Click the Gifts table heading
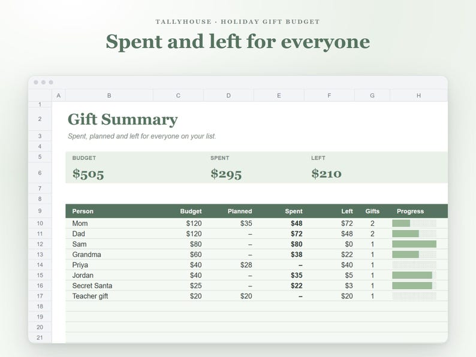Image resolution: width=476 pixels, height=357 pixels. (372, 211)
